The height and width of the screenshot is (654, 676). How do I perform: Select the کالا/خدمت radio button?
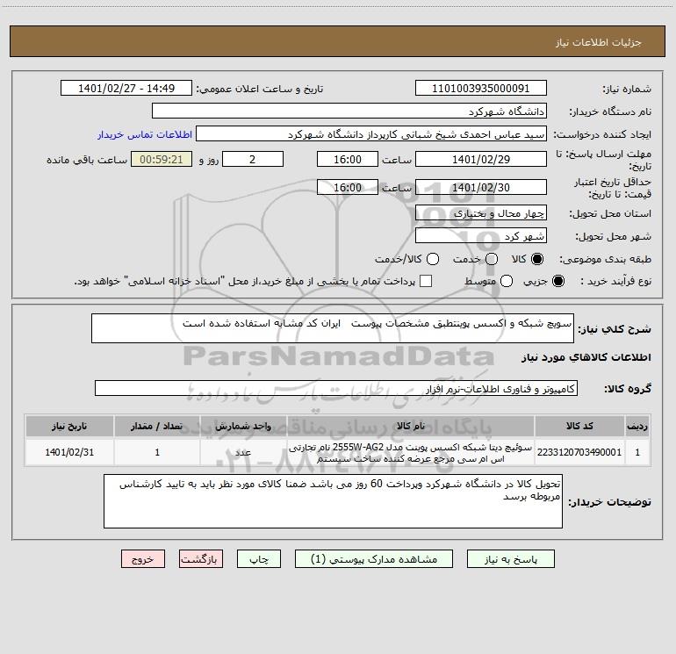point(433,259)
